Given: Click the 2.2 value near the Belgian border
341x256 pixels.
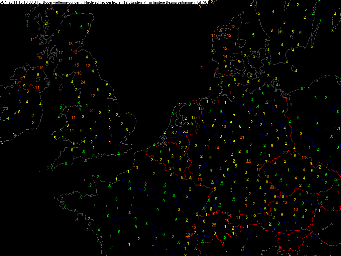Looking at the screenshot, I should point(184,147).
